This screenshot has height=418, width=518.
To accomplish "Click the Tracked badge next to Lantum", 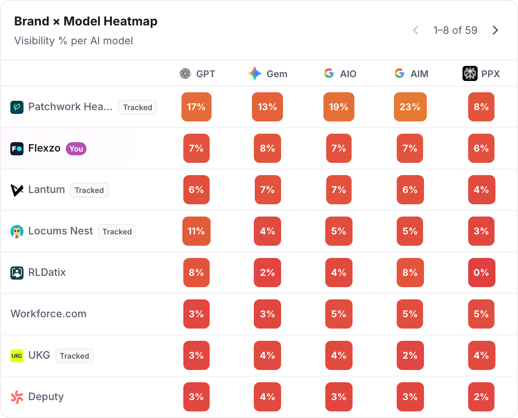I will click(89, 190).
